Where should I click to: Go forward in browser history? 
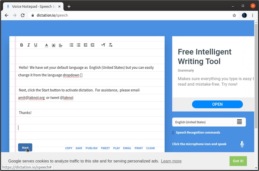tap(14, 16)
